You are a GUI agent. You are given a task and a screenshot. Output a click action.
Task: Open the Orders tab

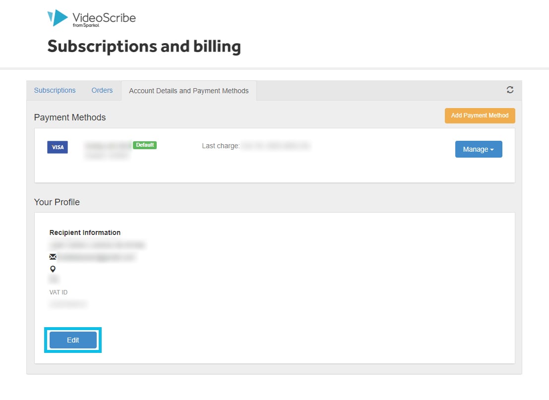(x=102, y=90)
